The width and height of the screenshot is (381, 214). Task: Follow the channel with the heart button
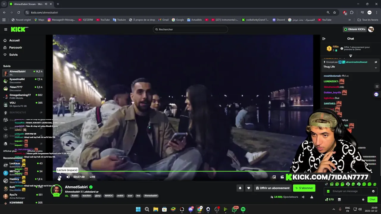pyautogui.click(x=249, y=188)
